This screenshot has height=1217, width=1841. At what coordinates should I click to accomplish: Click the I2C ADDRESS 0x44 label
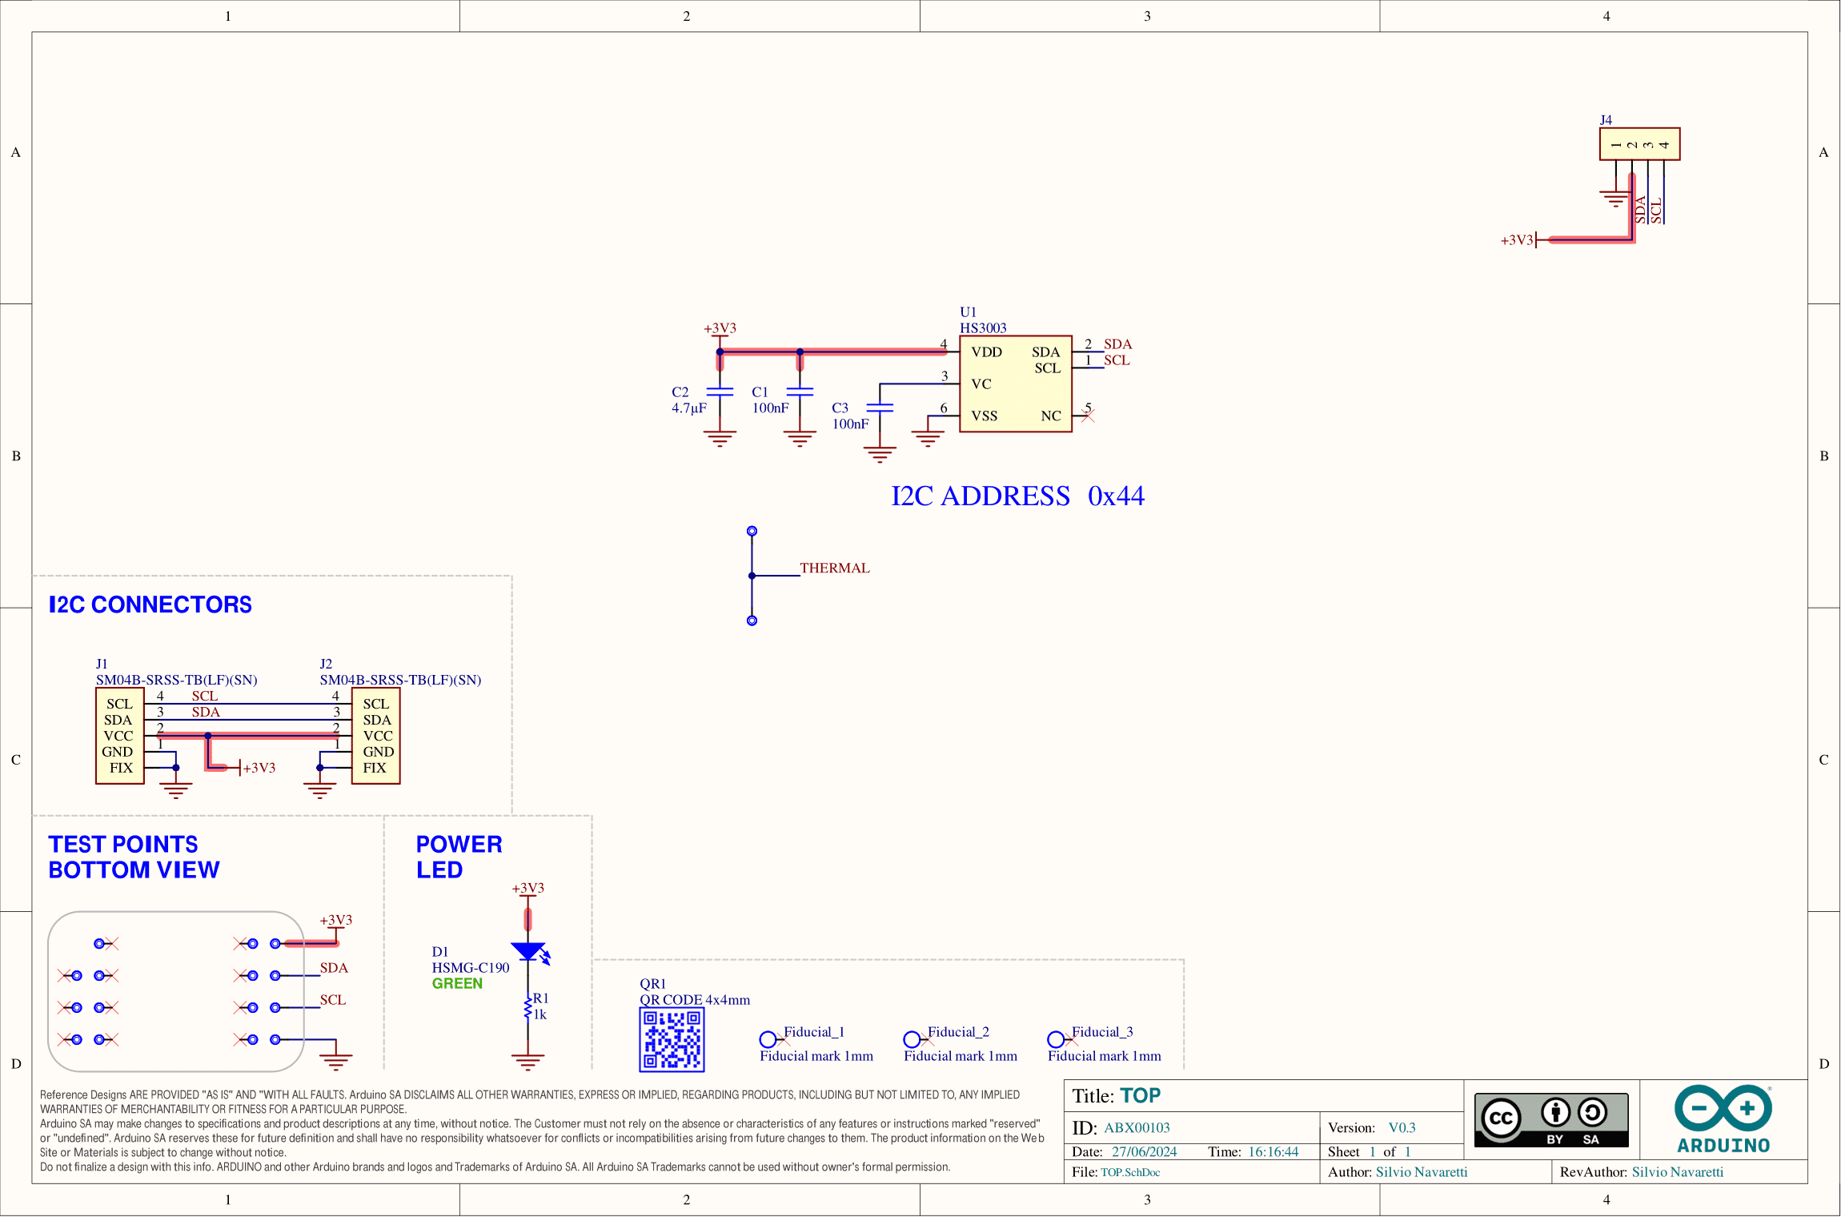1018,496
